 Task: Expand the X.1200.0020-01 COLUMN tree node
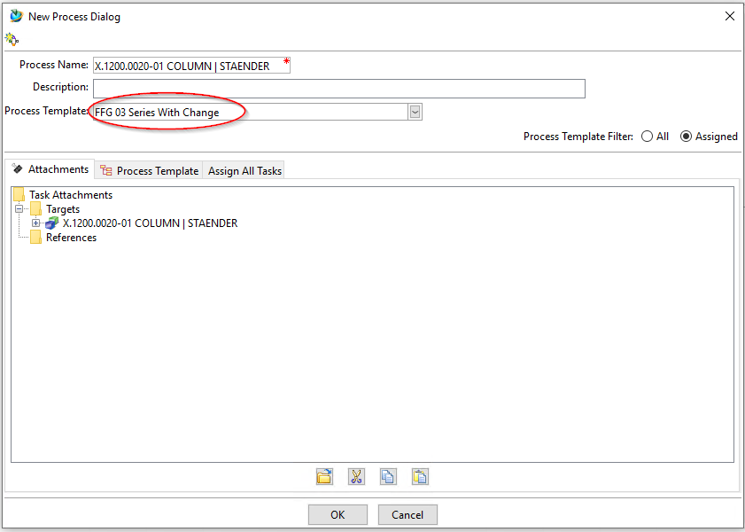(36, 223)
